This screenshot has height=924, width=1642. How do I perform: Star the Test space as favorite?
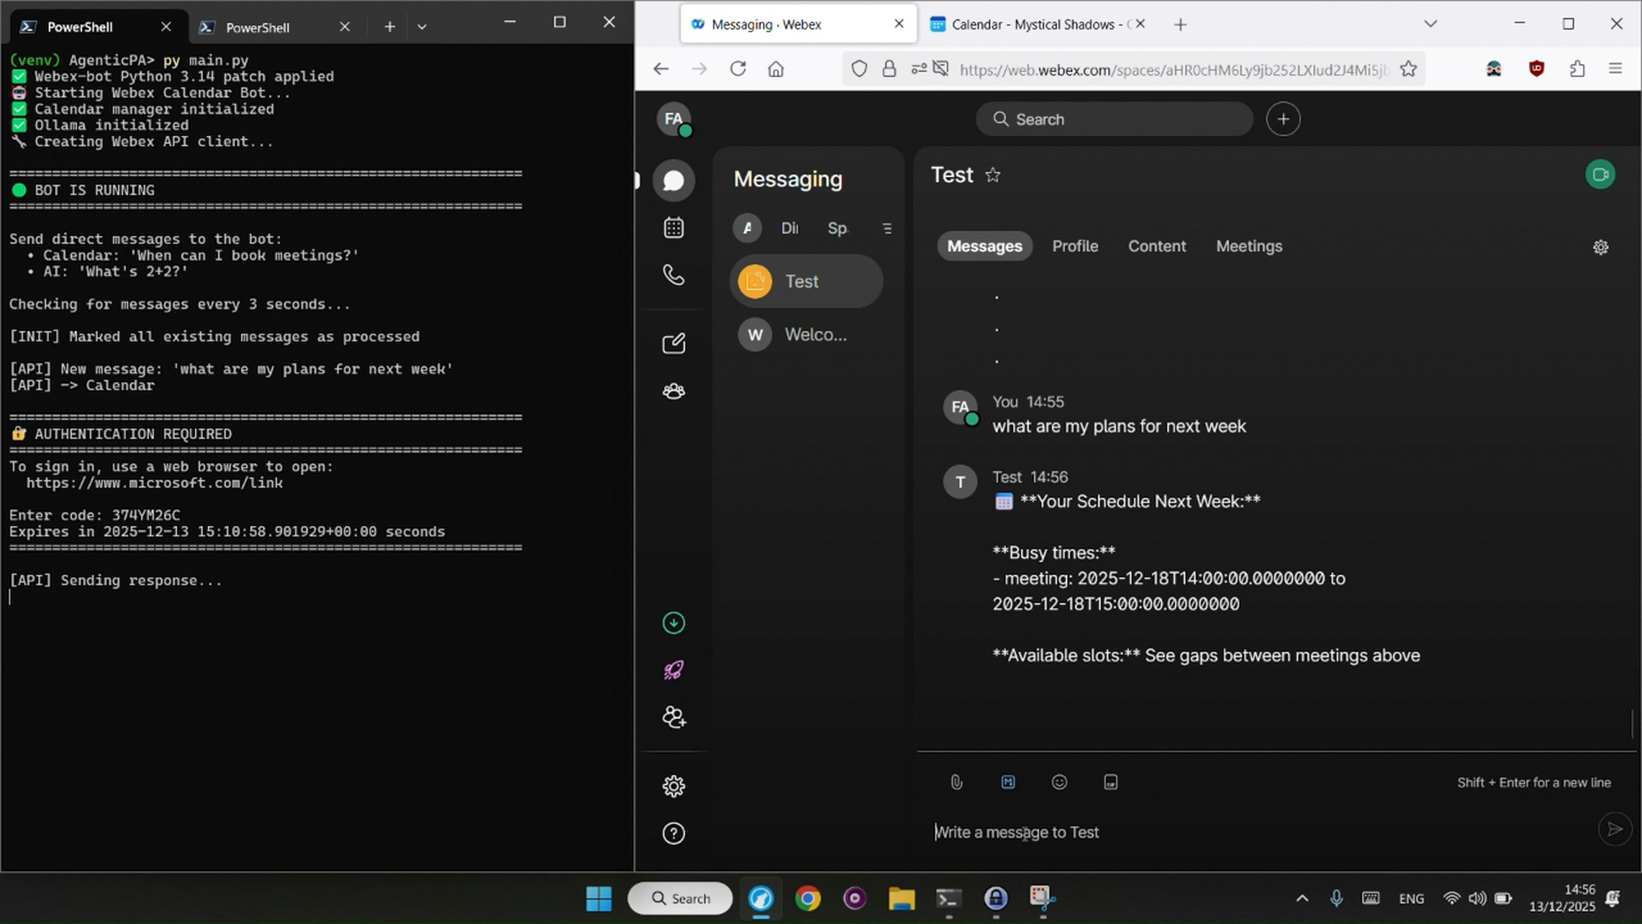coord(993,175)
